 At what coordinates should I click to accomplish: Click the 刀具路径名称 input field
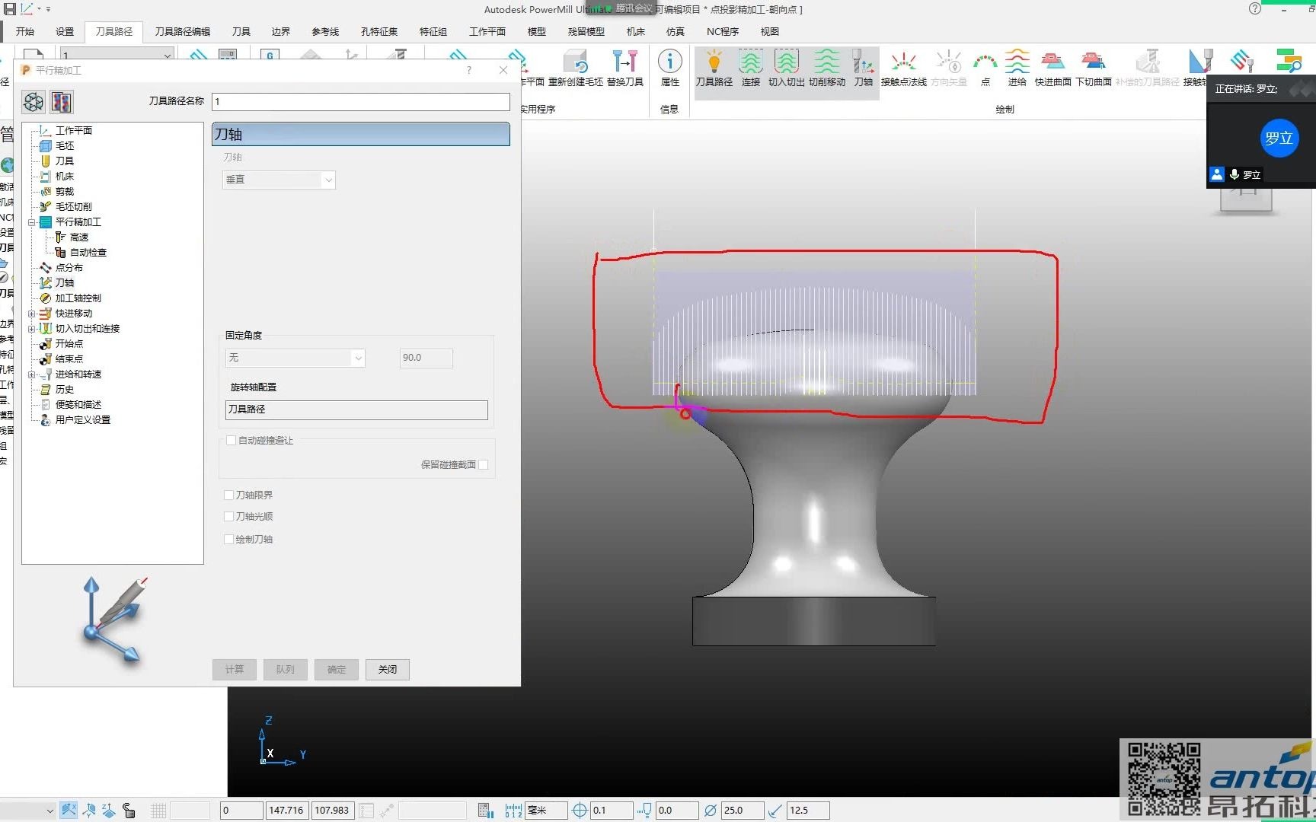361,101
